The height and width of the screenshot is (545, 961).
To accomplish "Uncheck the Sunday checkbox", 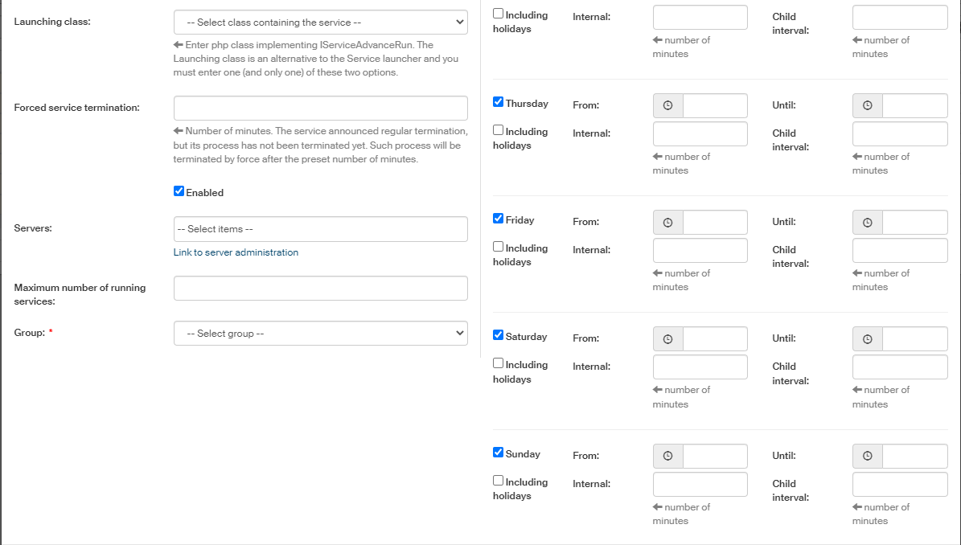I will [499, 453].
